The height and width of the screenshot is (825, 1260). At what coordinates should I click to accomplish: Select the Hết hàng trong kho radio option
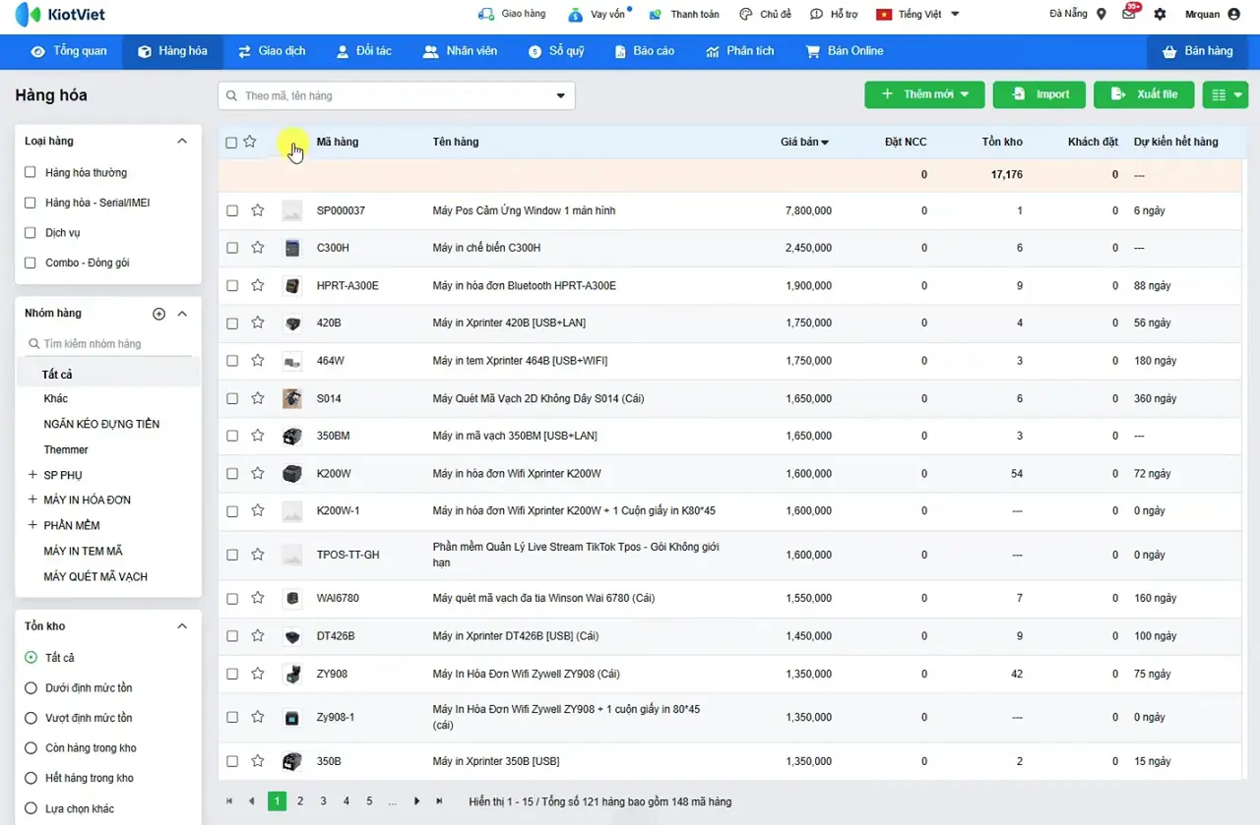pos(31,778)
